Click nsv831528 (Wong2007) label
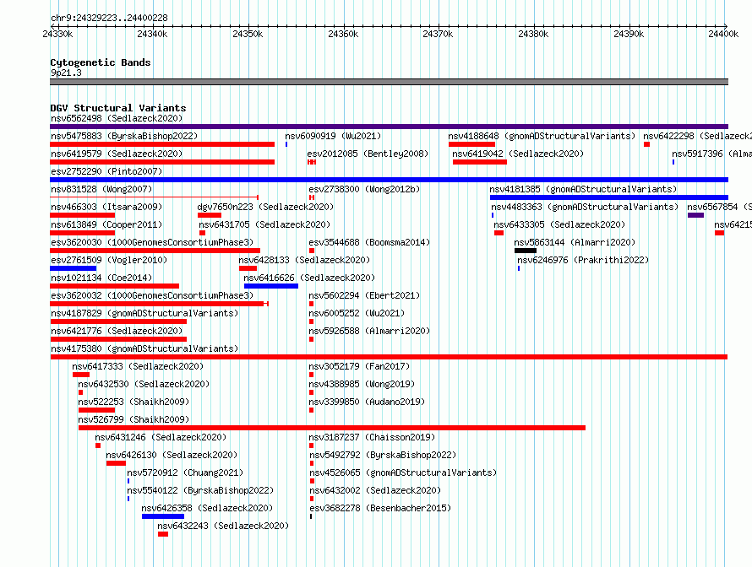 [101, 189]
